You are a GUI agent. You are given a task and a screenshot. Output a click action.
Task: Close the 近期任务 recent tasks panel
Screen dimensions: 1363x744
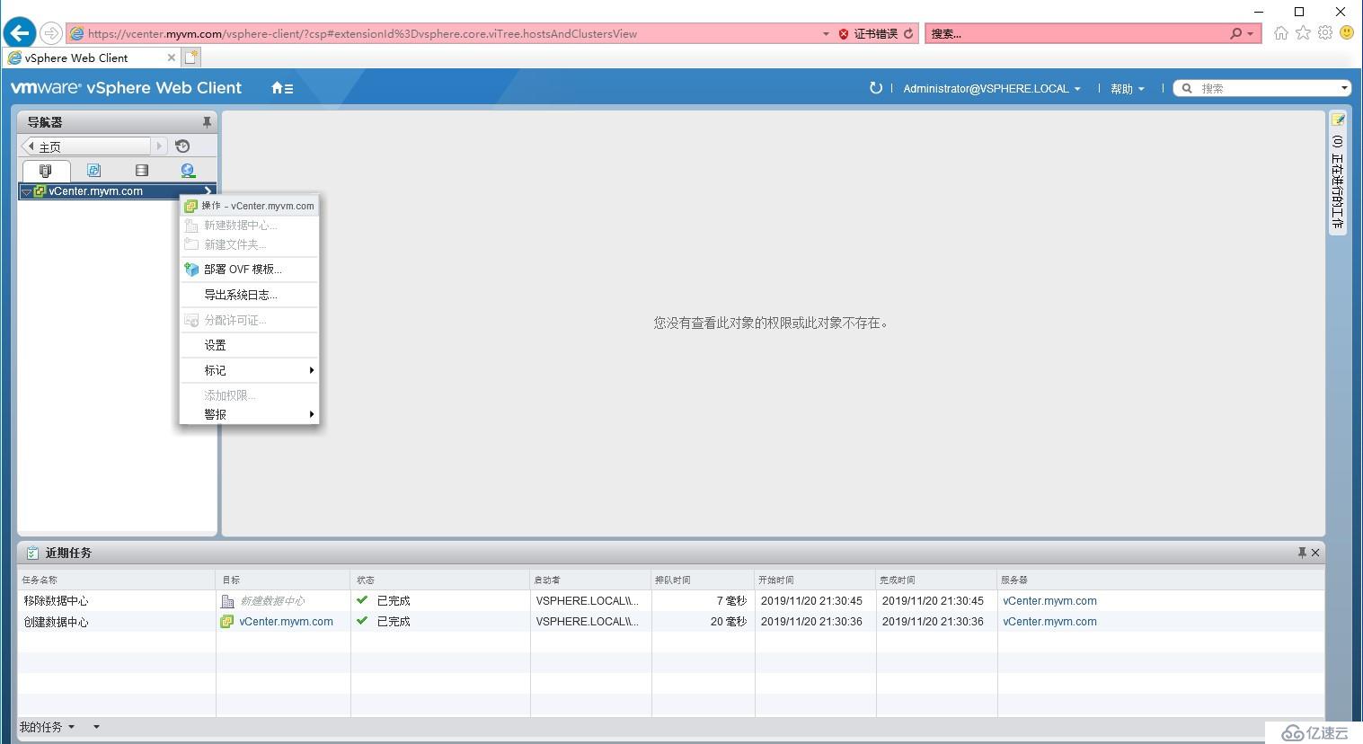pos(1315,553)
